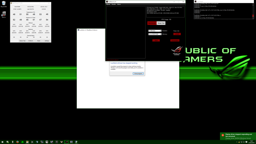This screenshot has width=256, height=144.
Task: Click the Screenshot taken status text
Action: pyautogui.click(x=112, y=60)
